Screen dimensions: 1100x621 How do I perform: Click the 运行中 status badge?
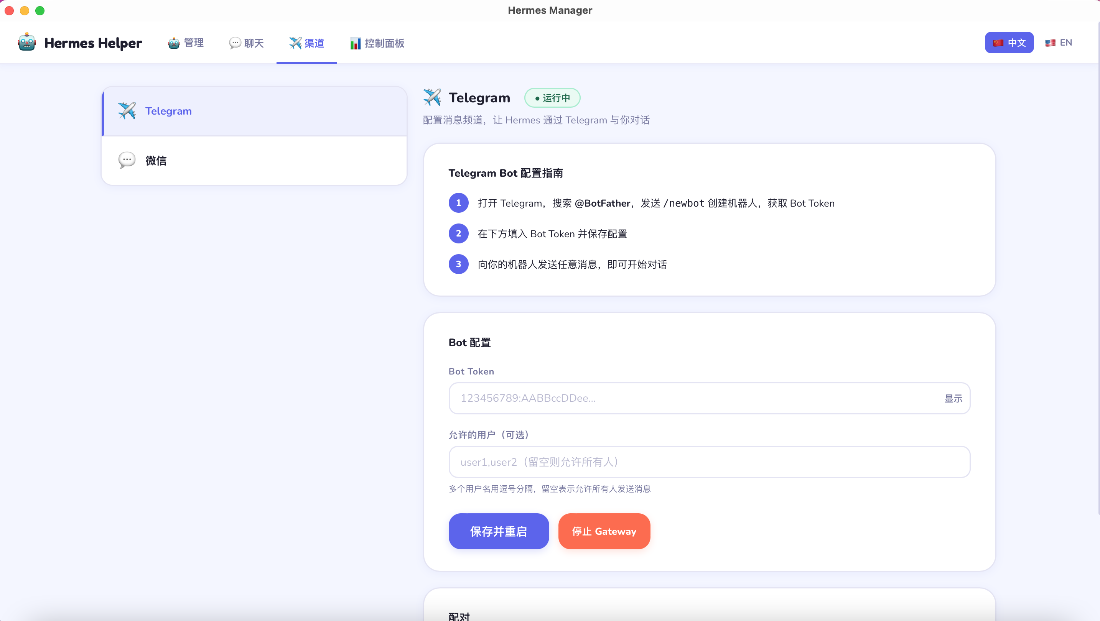552,98
